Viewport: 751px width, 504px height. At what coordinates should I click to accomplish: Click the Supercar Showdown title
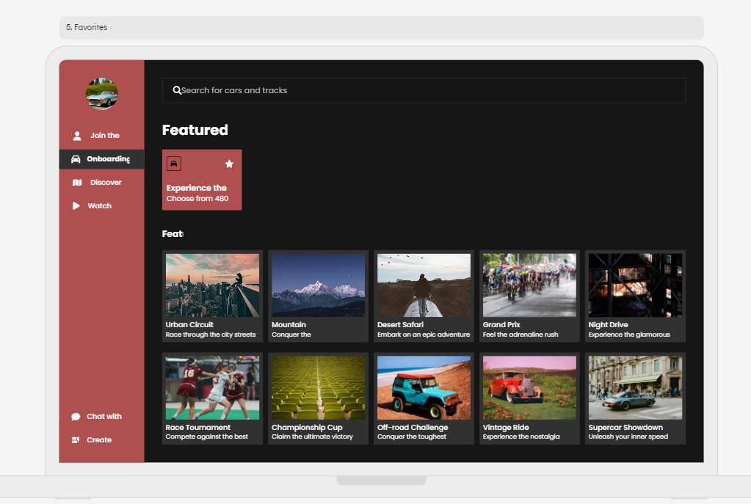pyautogui.click(x=625, y=427)
